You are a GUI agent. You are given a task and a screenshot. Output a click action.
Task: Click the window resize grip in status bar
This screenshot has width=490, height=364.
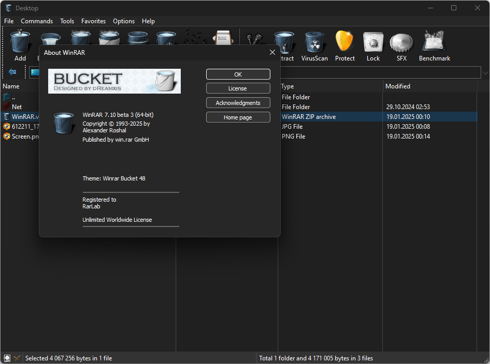click(486, 360)
